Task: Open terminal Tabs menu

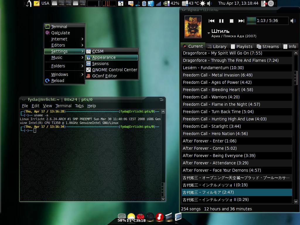Action: (79, 106)
